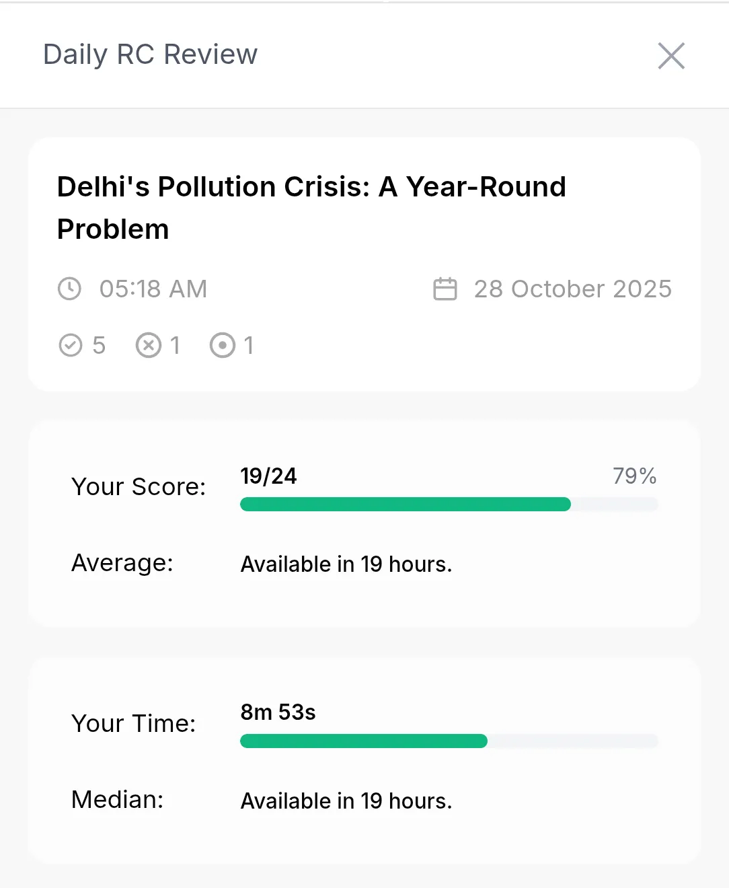The height and width of the screenshot is (888, 729).
Task: Click Average available in 19 hours text
Action: (346, 564)
